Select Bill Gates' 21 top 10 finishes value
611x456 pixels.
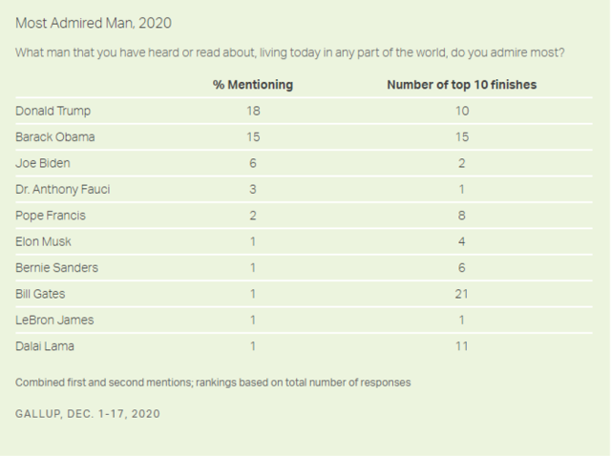461,294
